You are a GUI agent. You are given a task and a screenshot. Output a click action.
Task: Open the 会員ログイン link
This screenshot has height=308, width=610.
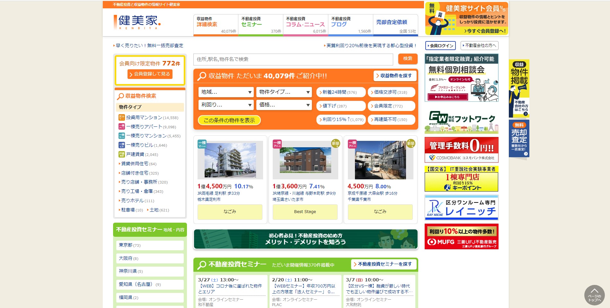[440, 46]
